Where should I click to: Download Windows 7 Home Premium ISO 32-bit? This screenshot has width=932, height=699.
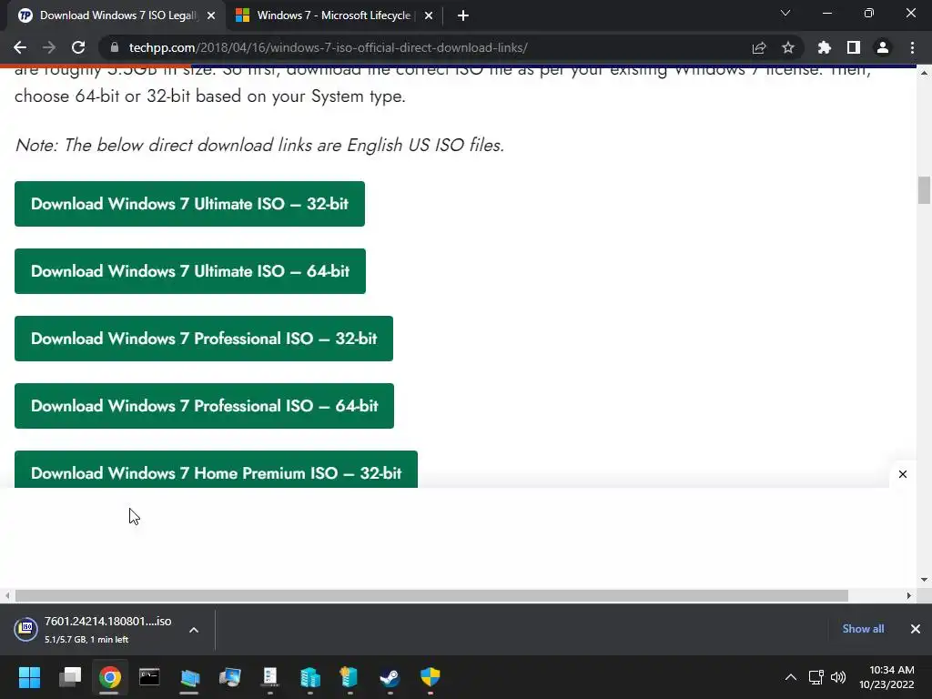217,470
